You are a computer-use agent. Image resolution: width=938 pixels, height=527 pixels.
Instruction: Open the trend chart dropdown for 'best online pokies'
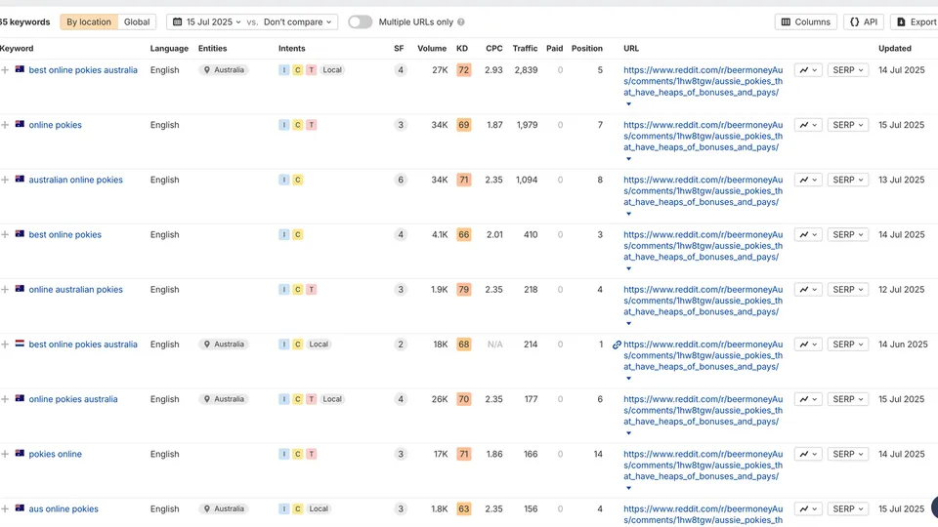808,235
